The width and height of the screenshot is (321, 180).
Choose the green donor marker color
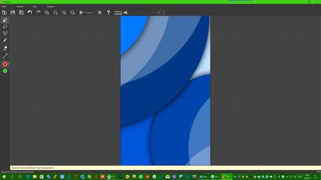pyautogui.click(x=5, y=71)
